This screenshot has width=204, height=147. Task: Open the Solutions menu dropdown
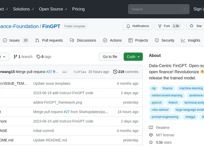point(23,9)
